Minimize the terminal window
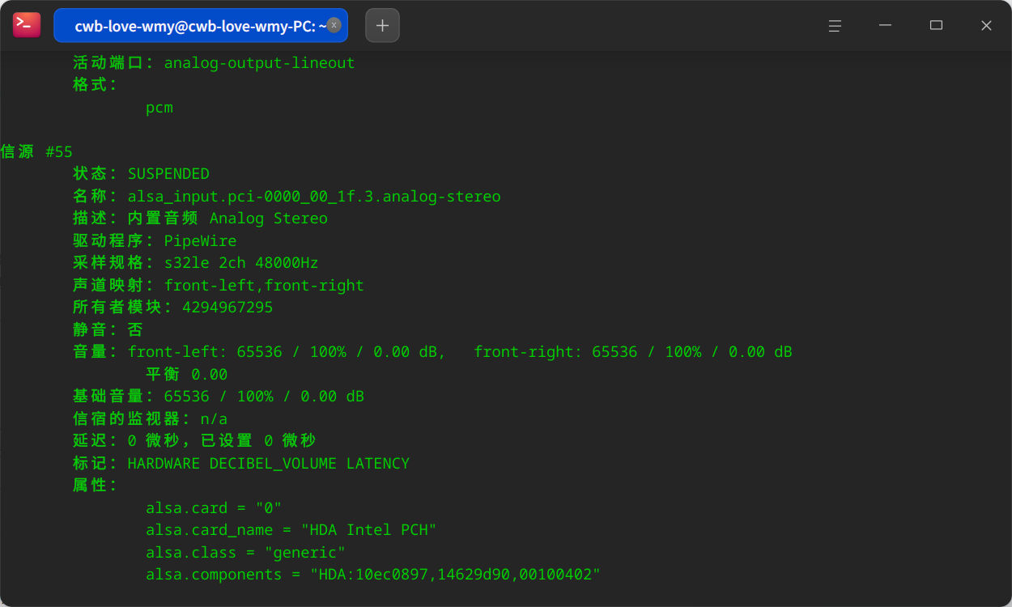 point(885,26)
